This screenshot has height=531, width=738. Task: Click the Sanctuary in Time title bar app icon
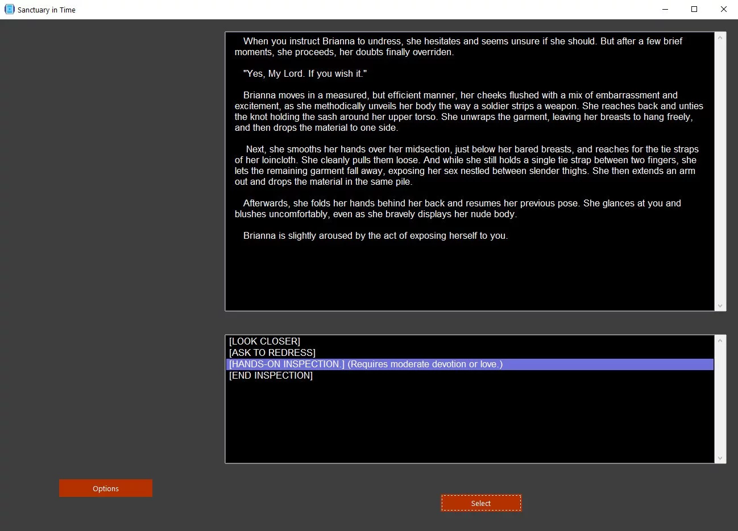tap(9, 10)
